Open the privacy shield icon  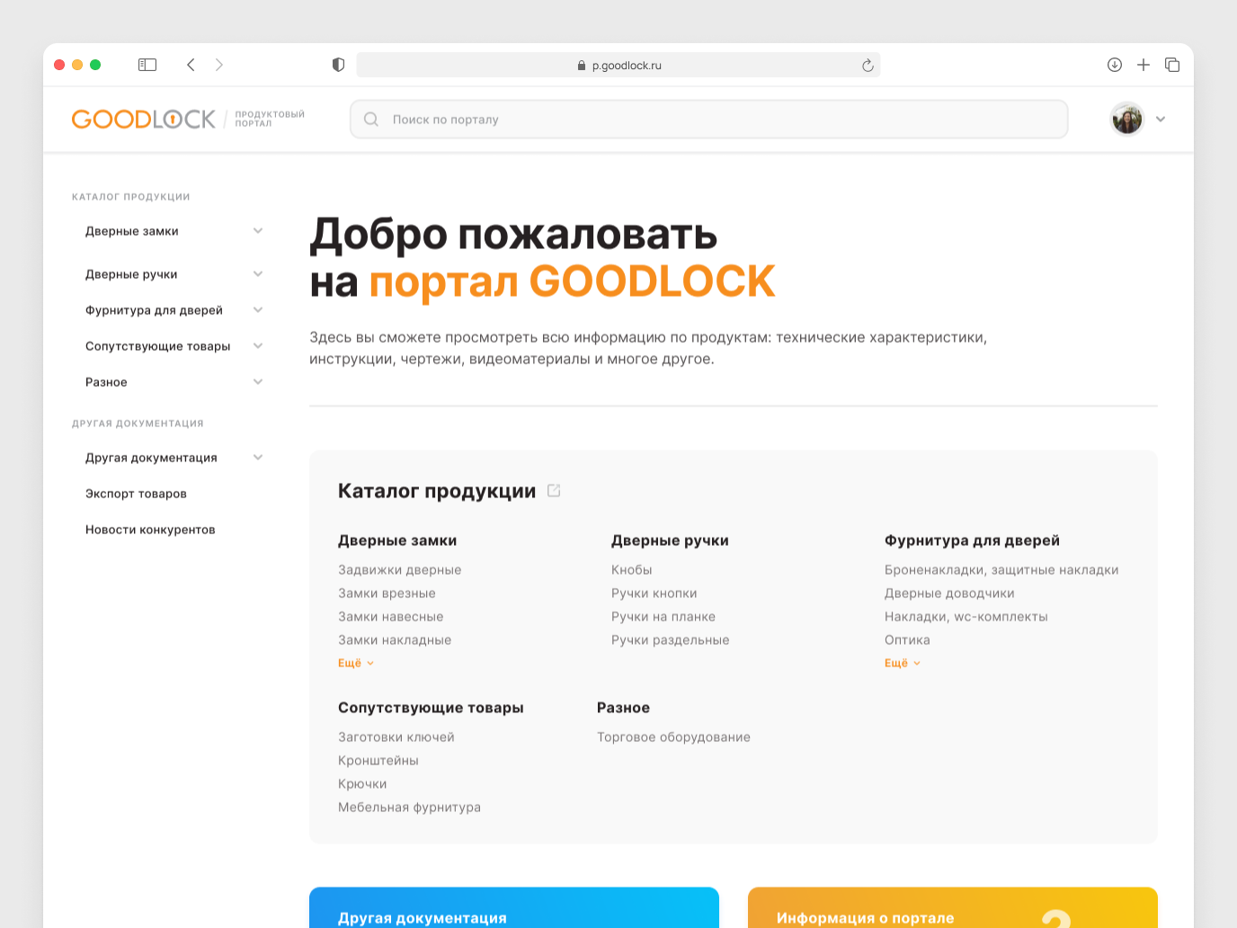coord(338,65)
